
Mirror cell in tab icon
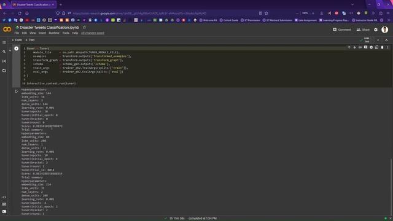click(376, 47)
